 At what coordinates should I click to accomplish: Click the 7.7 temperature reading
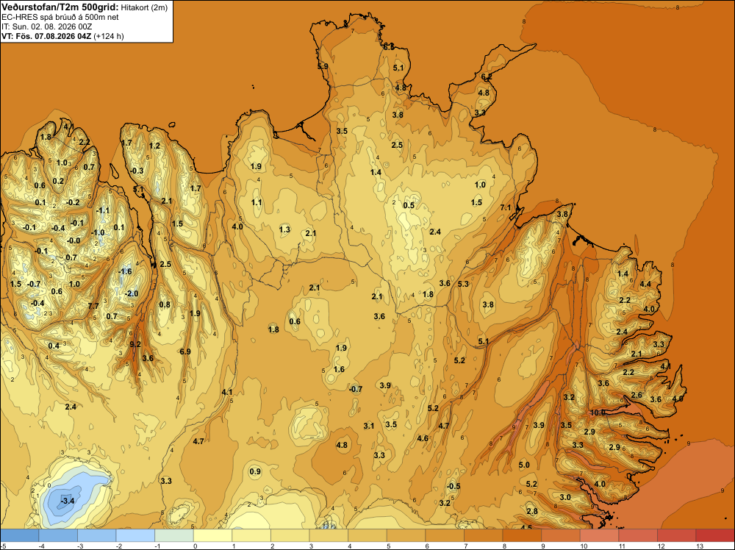point(93,306)
